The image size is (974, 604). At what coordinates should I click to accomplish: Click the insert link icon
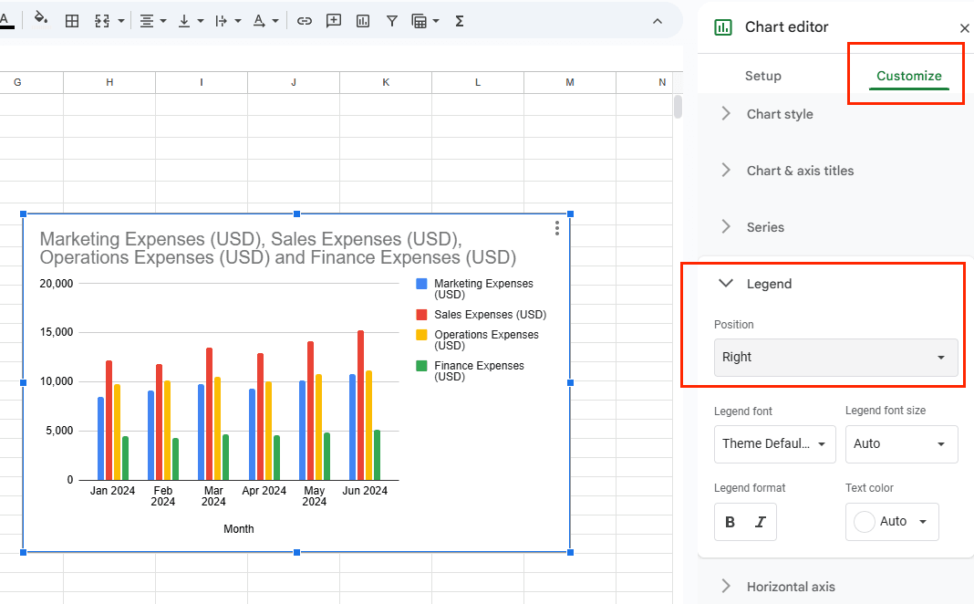pyautogui.click(x=305, y=20)
